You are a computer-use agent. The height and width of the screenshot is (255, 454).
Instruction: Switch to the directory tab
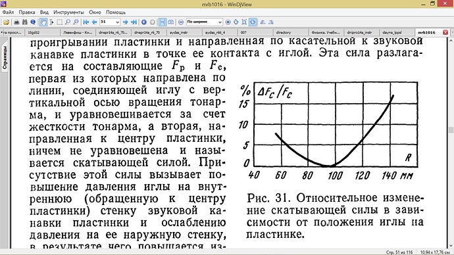290,32
